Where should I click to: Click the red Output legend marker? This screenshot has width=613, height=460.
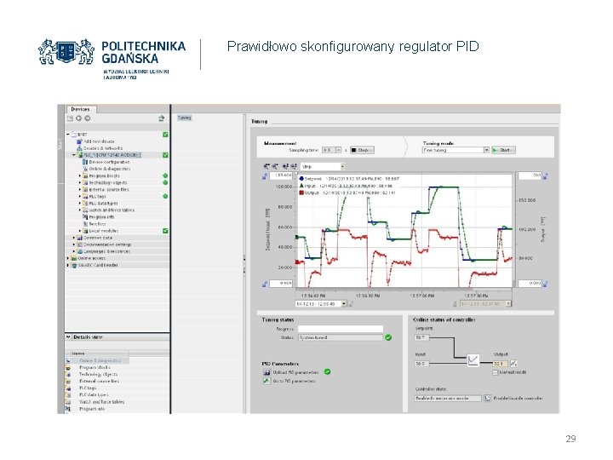tap(301, 193)
